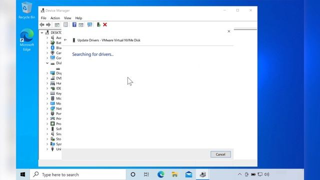Expand the Audio inputs node chevron
The image size is (320, 180).
tap(47, 38)
